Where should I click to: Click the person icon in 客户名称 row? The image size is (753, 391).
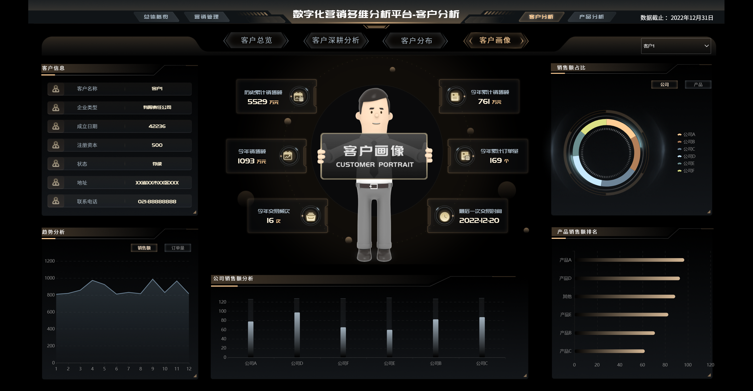pos(56,88)
